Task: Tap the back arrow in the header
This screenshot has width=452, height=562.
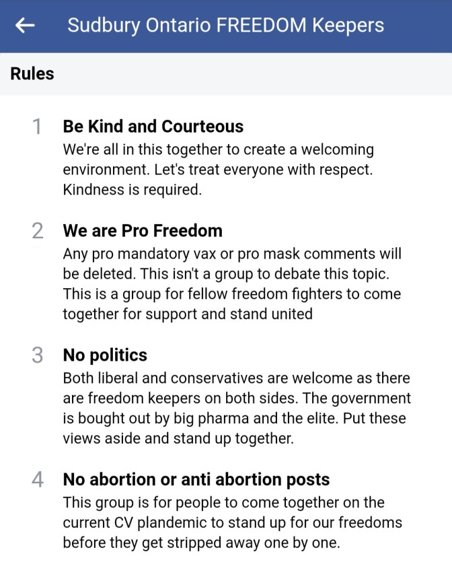Action: [x=26, y=26]
